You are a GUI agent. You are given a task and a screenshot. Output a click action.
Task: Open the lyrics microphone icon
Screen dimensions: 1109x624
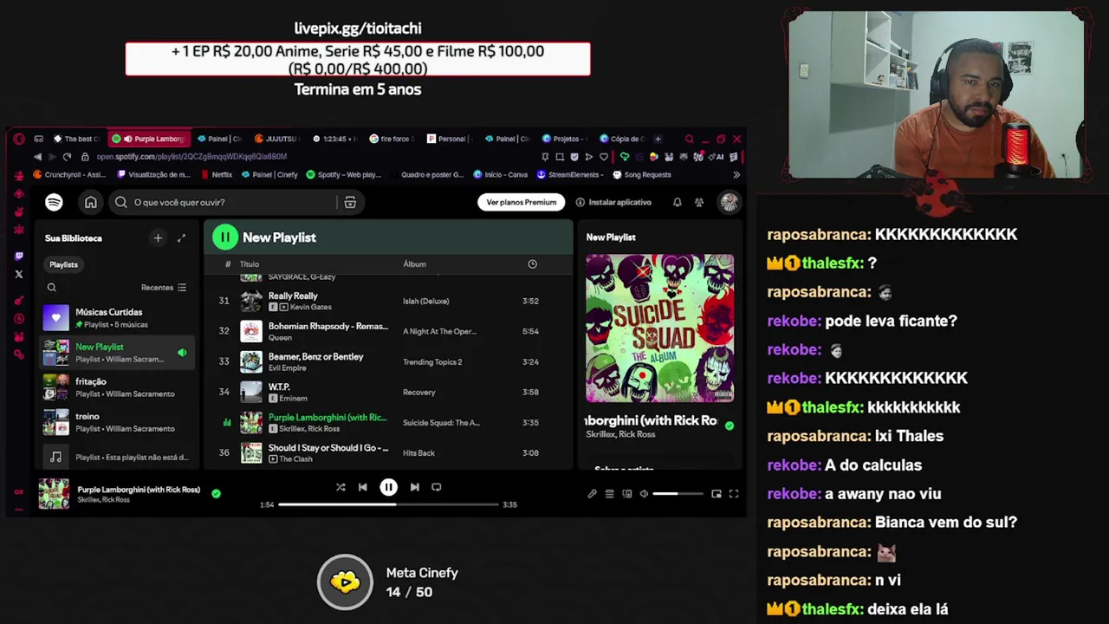(592, 494)
